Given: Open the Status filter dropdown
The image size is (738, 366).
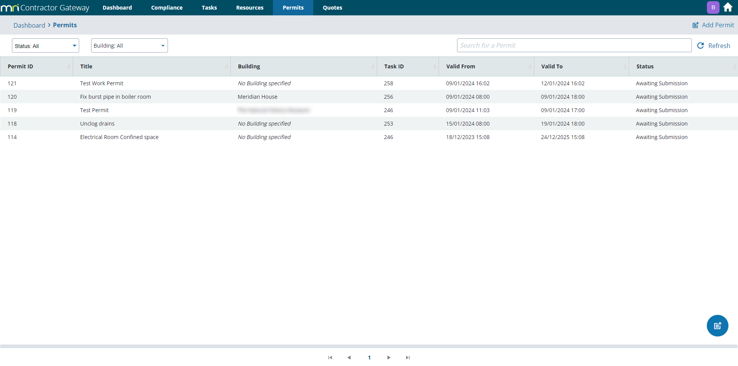Looking at the screenshot, I should point(45,46).
